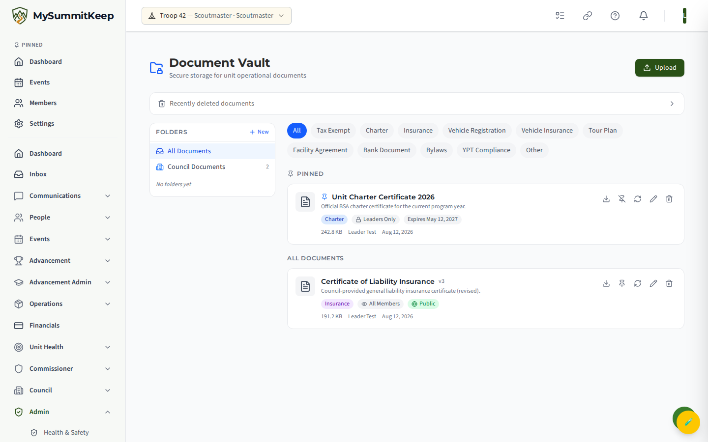
Task: Expand Commissioner section
Action: [63, 368]
